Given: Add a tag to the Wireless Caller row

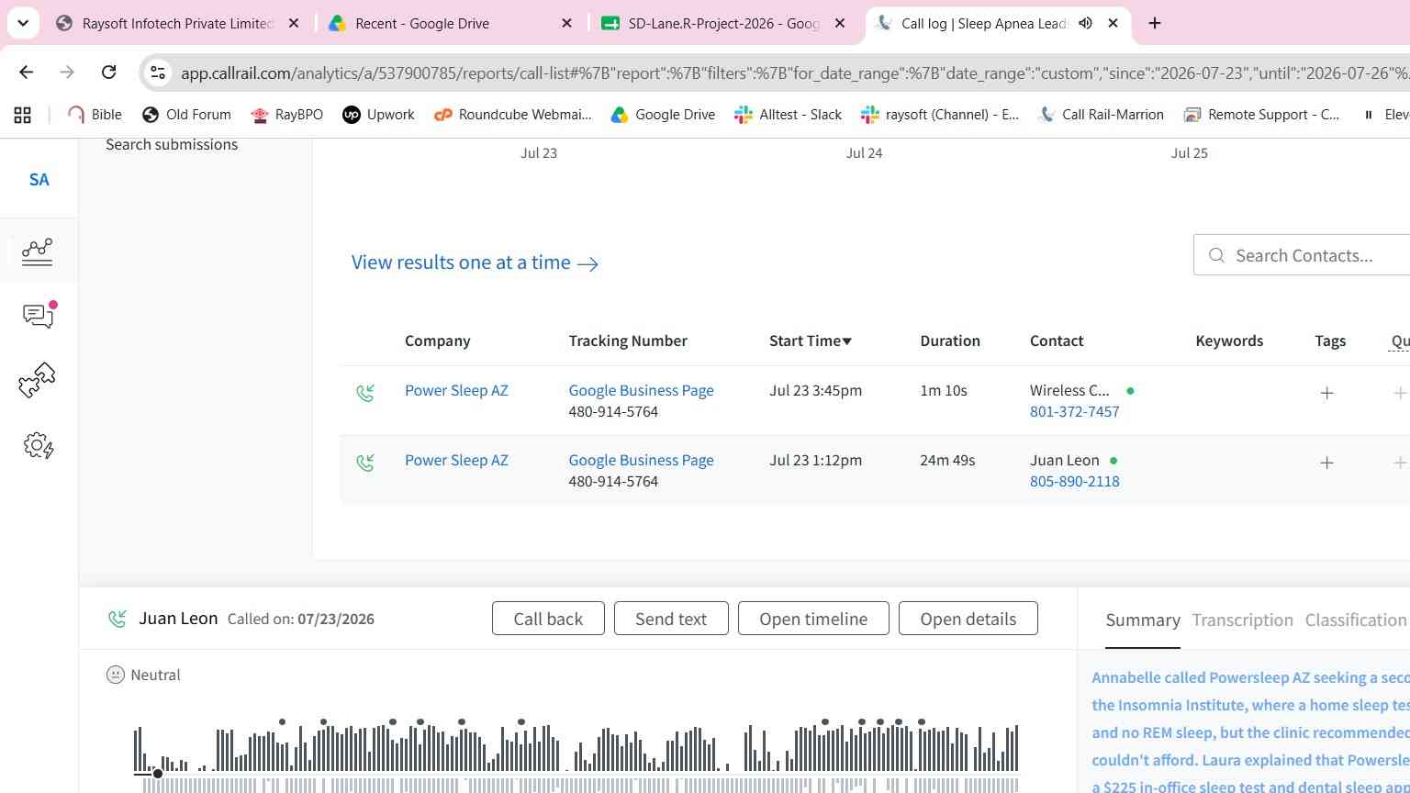Looking at the screenshot, I should 1326,393.
